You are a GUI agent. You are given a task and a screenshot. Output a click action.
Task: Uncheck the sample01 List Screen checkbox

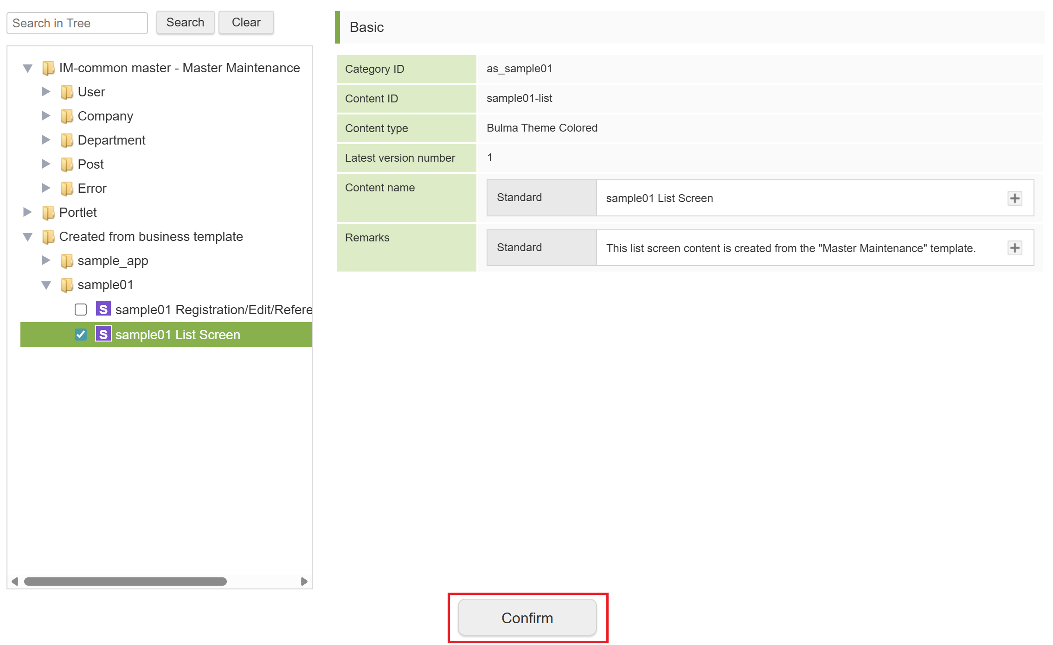[x=81, y=335]
